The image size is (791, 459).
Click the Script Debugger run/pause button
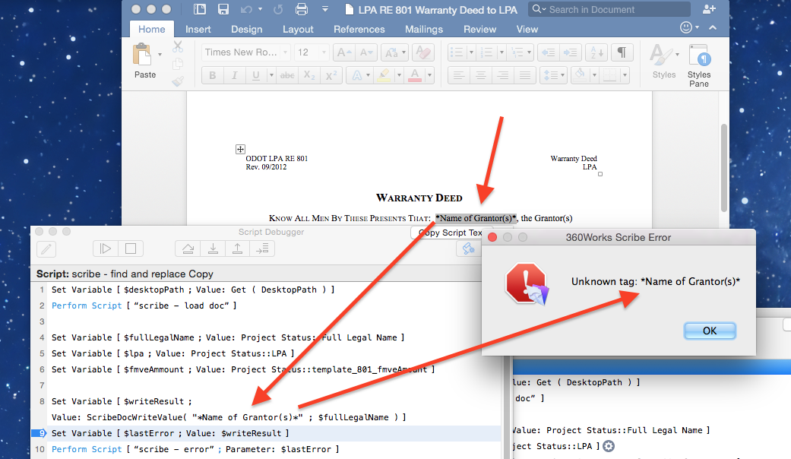(106, 248)
